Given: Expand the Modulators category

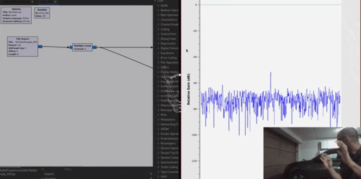Looking at the screenshot, I should coord(168,119).
